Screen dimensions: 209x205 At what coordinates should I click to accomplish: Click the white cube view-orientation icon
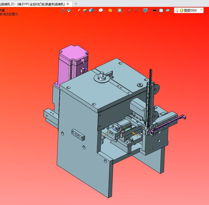click(101, 10)
